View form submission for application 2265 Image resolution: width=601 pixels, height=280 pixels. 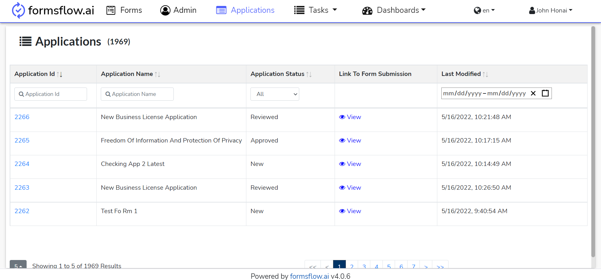350,140
